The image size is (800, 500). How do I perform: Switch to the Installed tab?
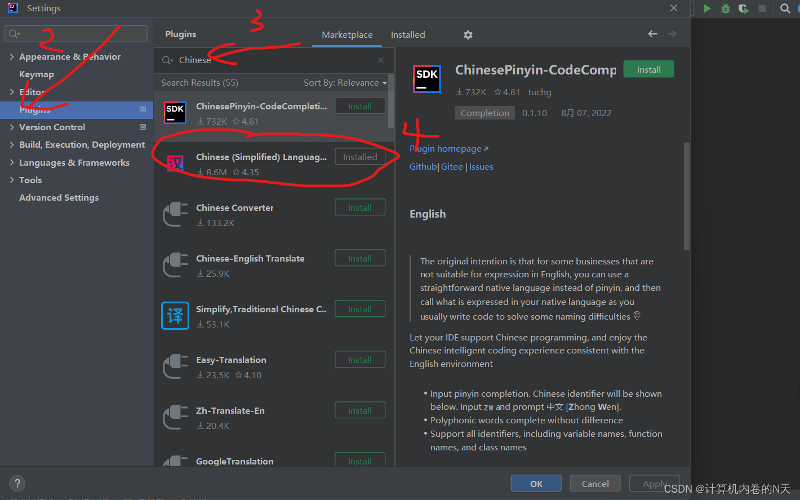pyautogui.click(x=408, y=34)
